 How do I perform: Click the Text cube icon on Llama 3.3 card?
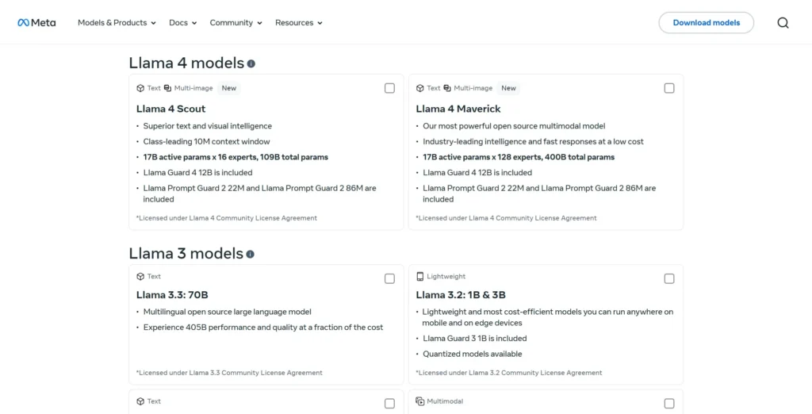[x=140, y=277]
